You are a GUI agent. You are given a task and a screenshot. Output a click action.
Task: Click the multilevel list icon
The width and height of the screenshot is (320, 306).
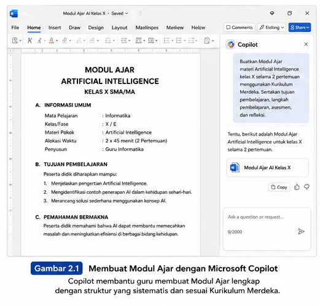[x=191, y=40]
